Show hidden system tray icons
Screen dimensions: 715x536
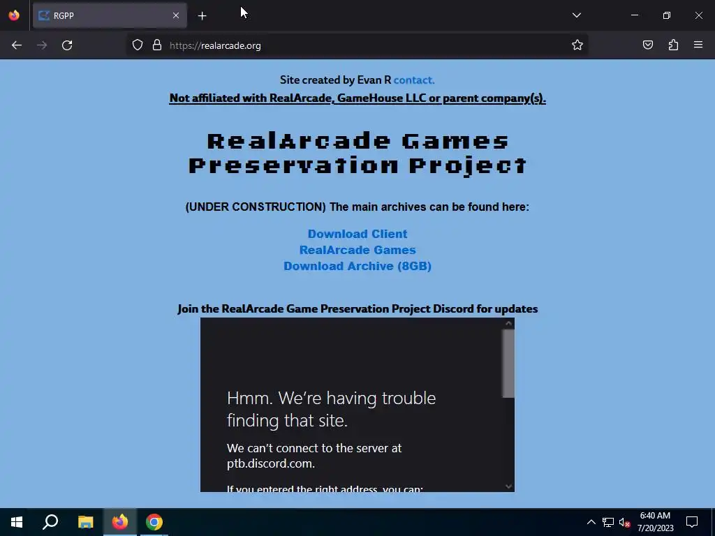click(x=591, y=522)
